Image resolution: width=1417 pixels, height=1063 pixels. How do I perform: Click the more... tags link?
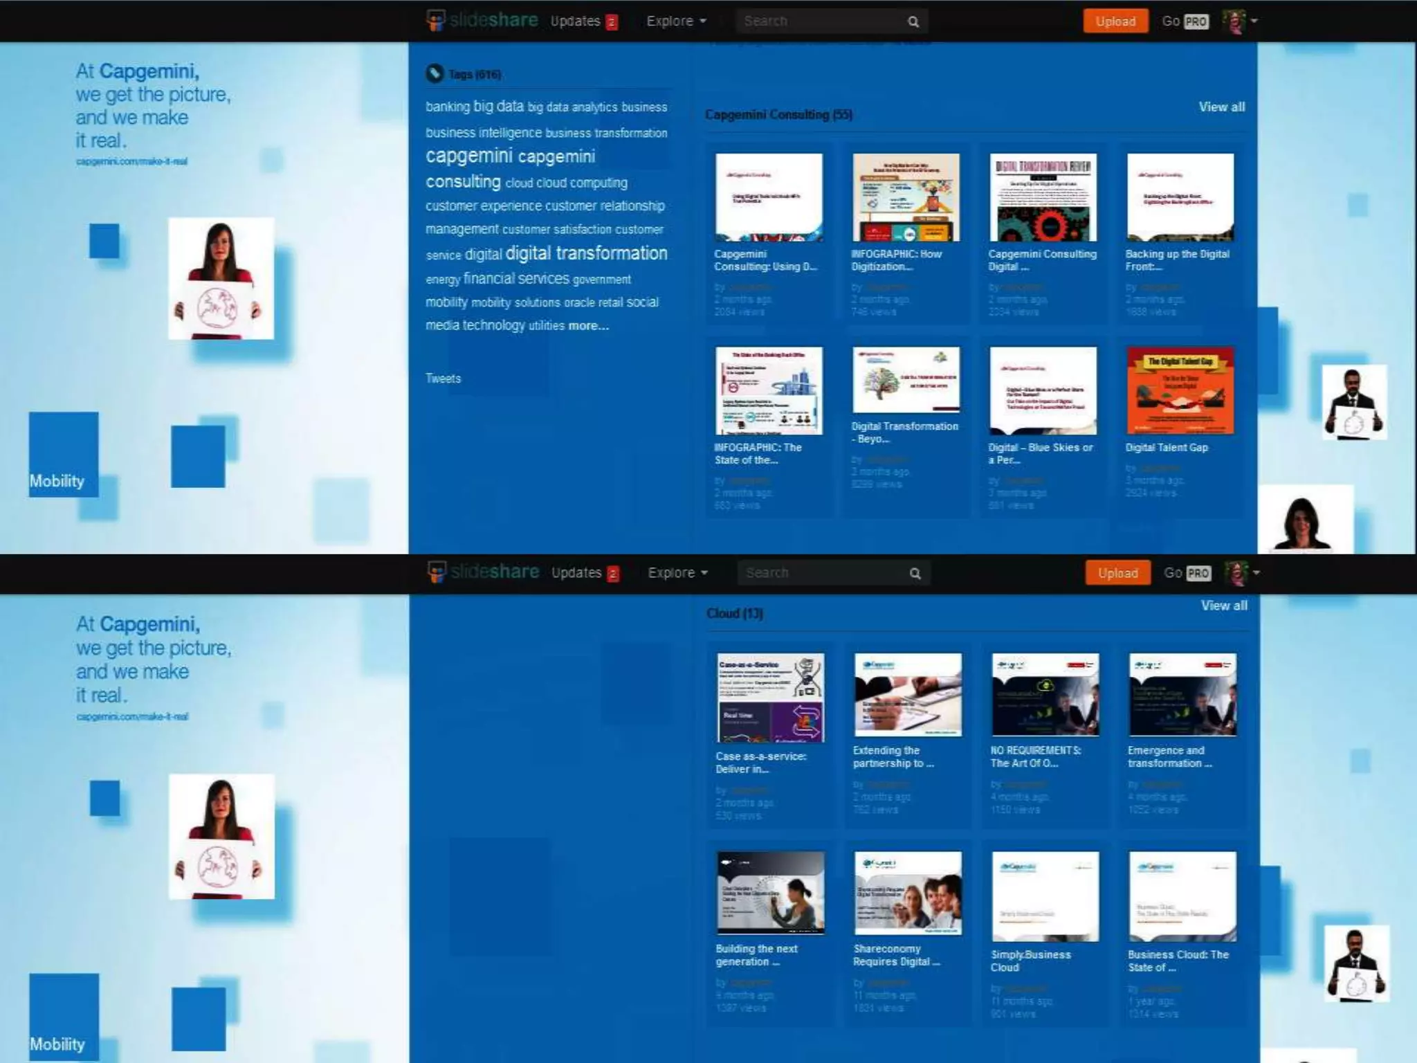[x=588, y=325]
